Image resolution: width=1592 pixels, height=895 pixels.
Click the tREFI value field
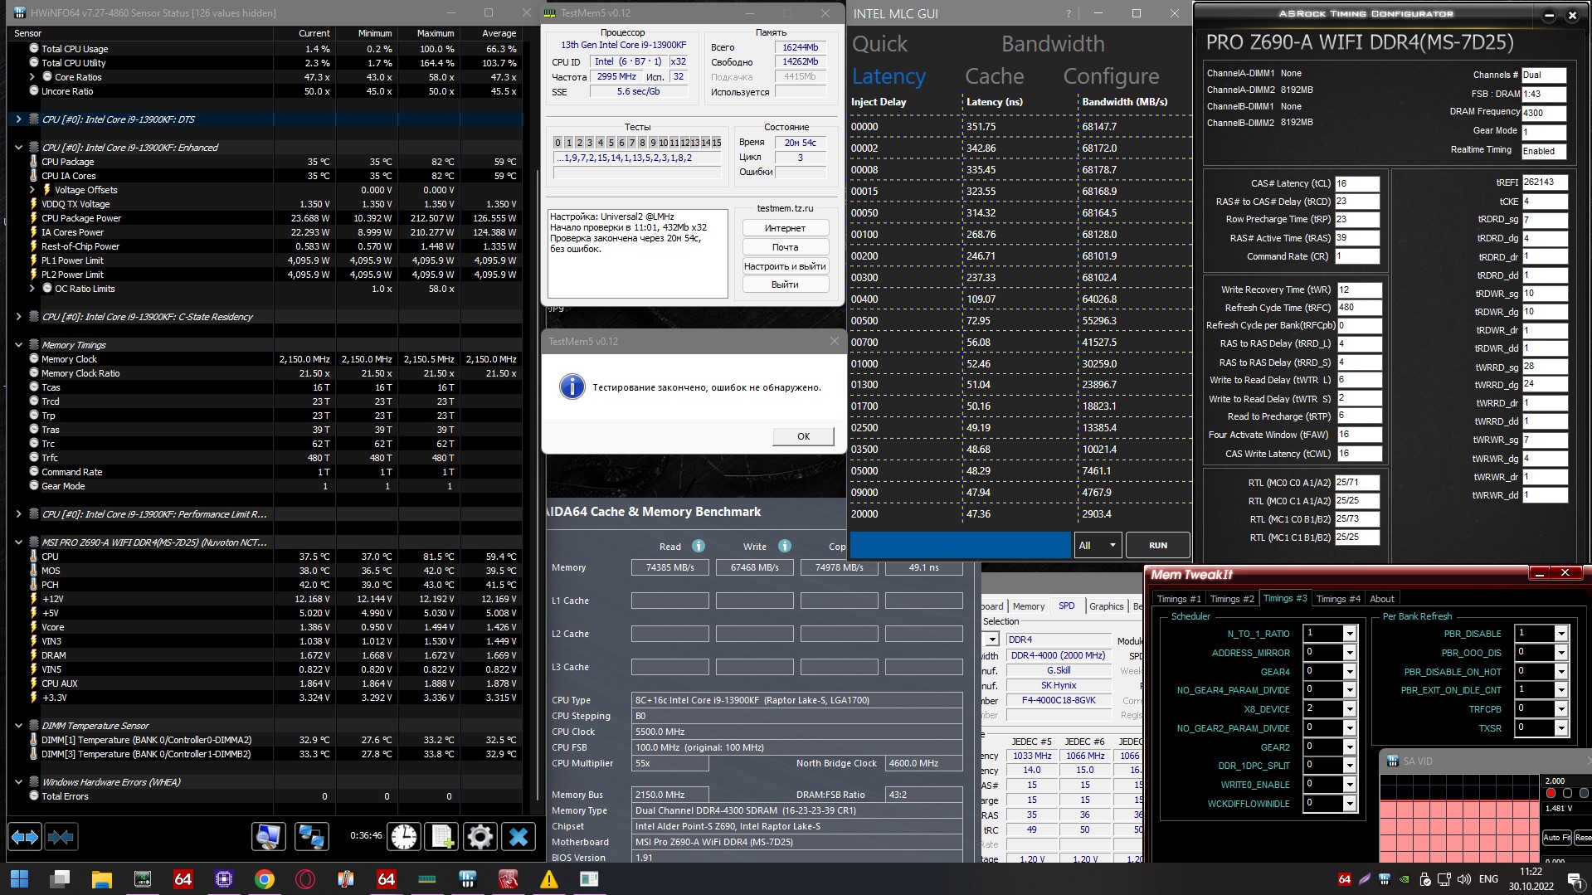tap(1545, 182)
